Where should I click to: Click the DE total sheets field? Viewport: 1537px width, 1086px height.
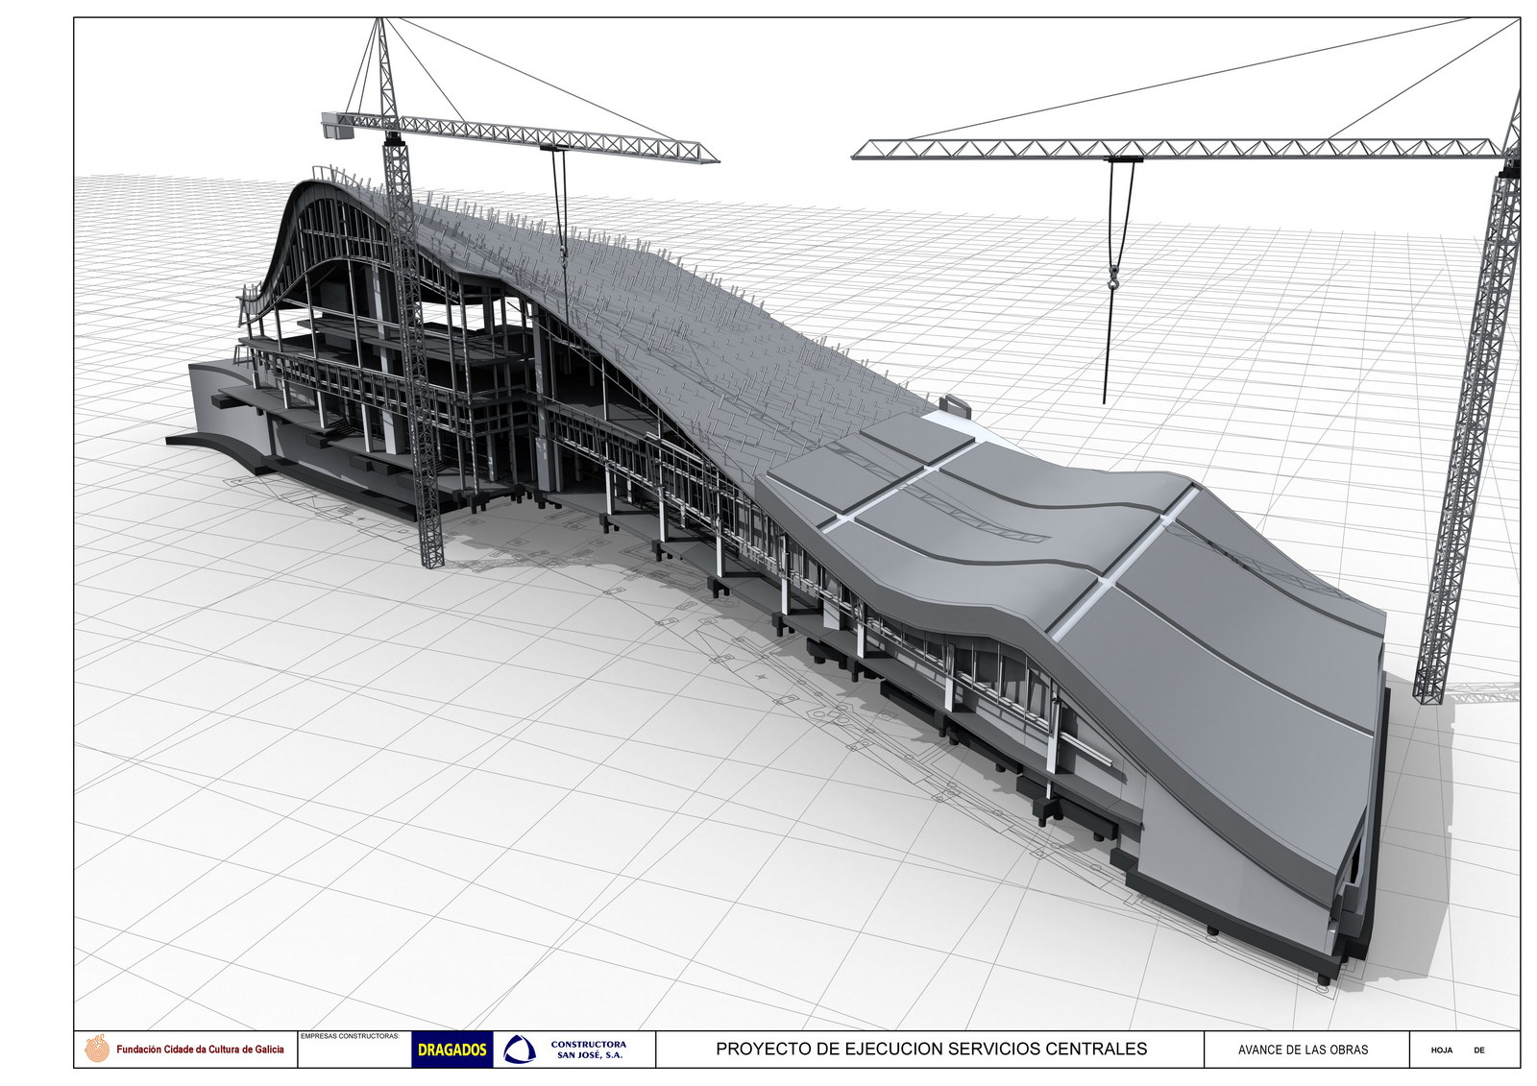[1478, 1050]
